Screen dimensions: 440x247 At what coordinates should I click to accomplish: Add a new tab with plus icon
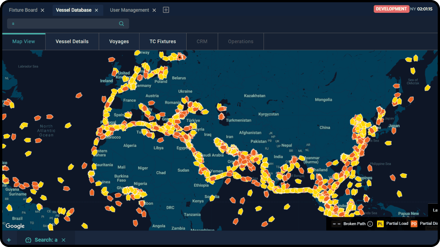(x=166, y=10)
